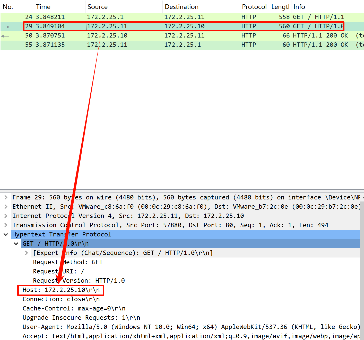364x340 pixels.
Task: Select the Request Method: GET field
Action: pos(68,262)
